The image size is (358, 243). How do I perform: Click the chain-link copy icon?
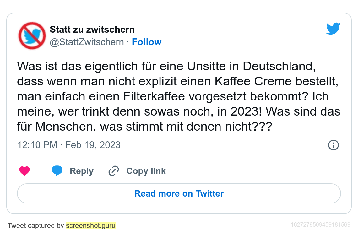coord(113,171)
